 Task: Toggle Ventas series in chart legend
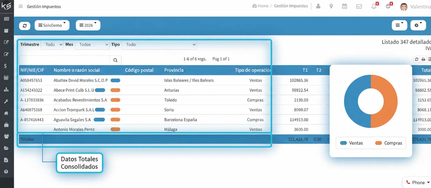[x=352, y=143]
